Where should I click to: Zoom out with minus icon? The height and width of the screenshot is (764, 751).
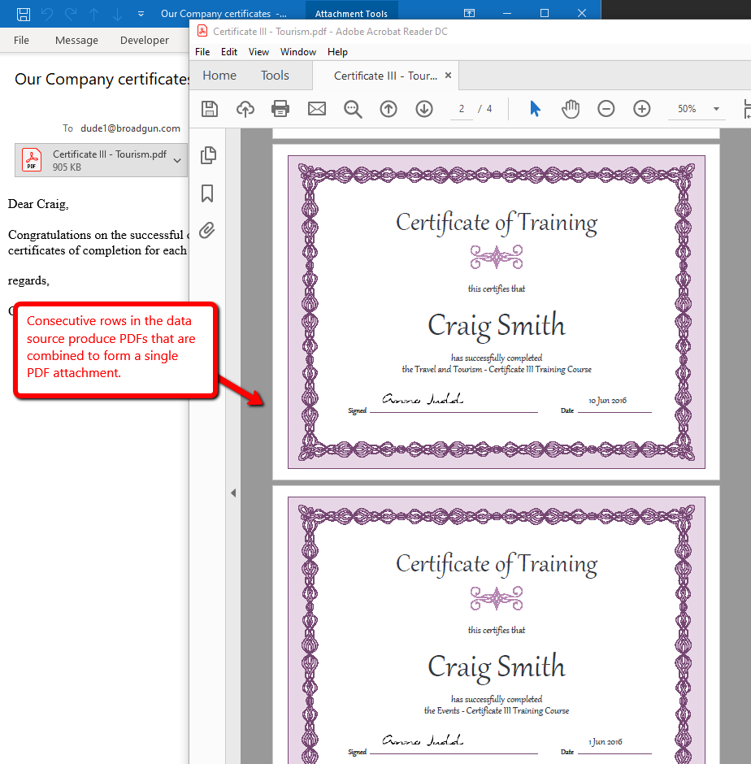click(x=606, y=109)
